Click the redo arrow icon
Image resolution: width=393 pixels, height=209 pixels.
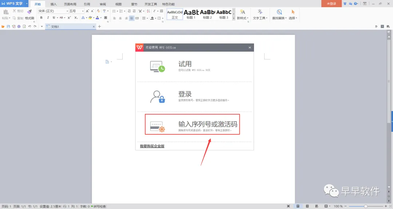pyautogui.click(x=35, y=26)
